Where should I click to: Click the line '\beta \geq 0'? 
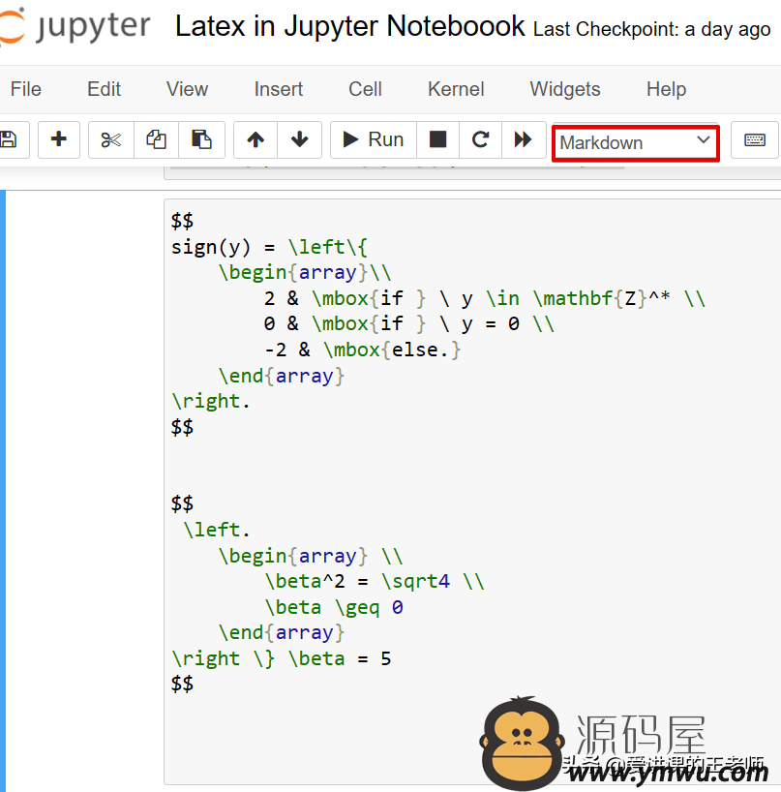(x=334, y=607)
